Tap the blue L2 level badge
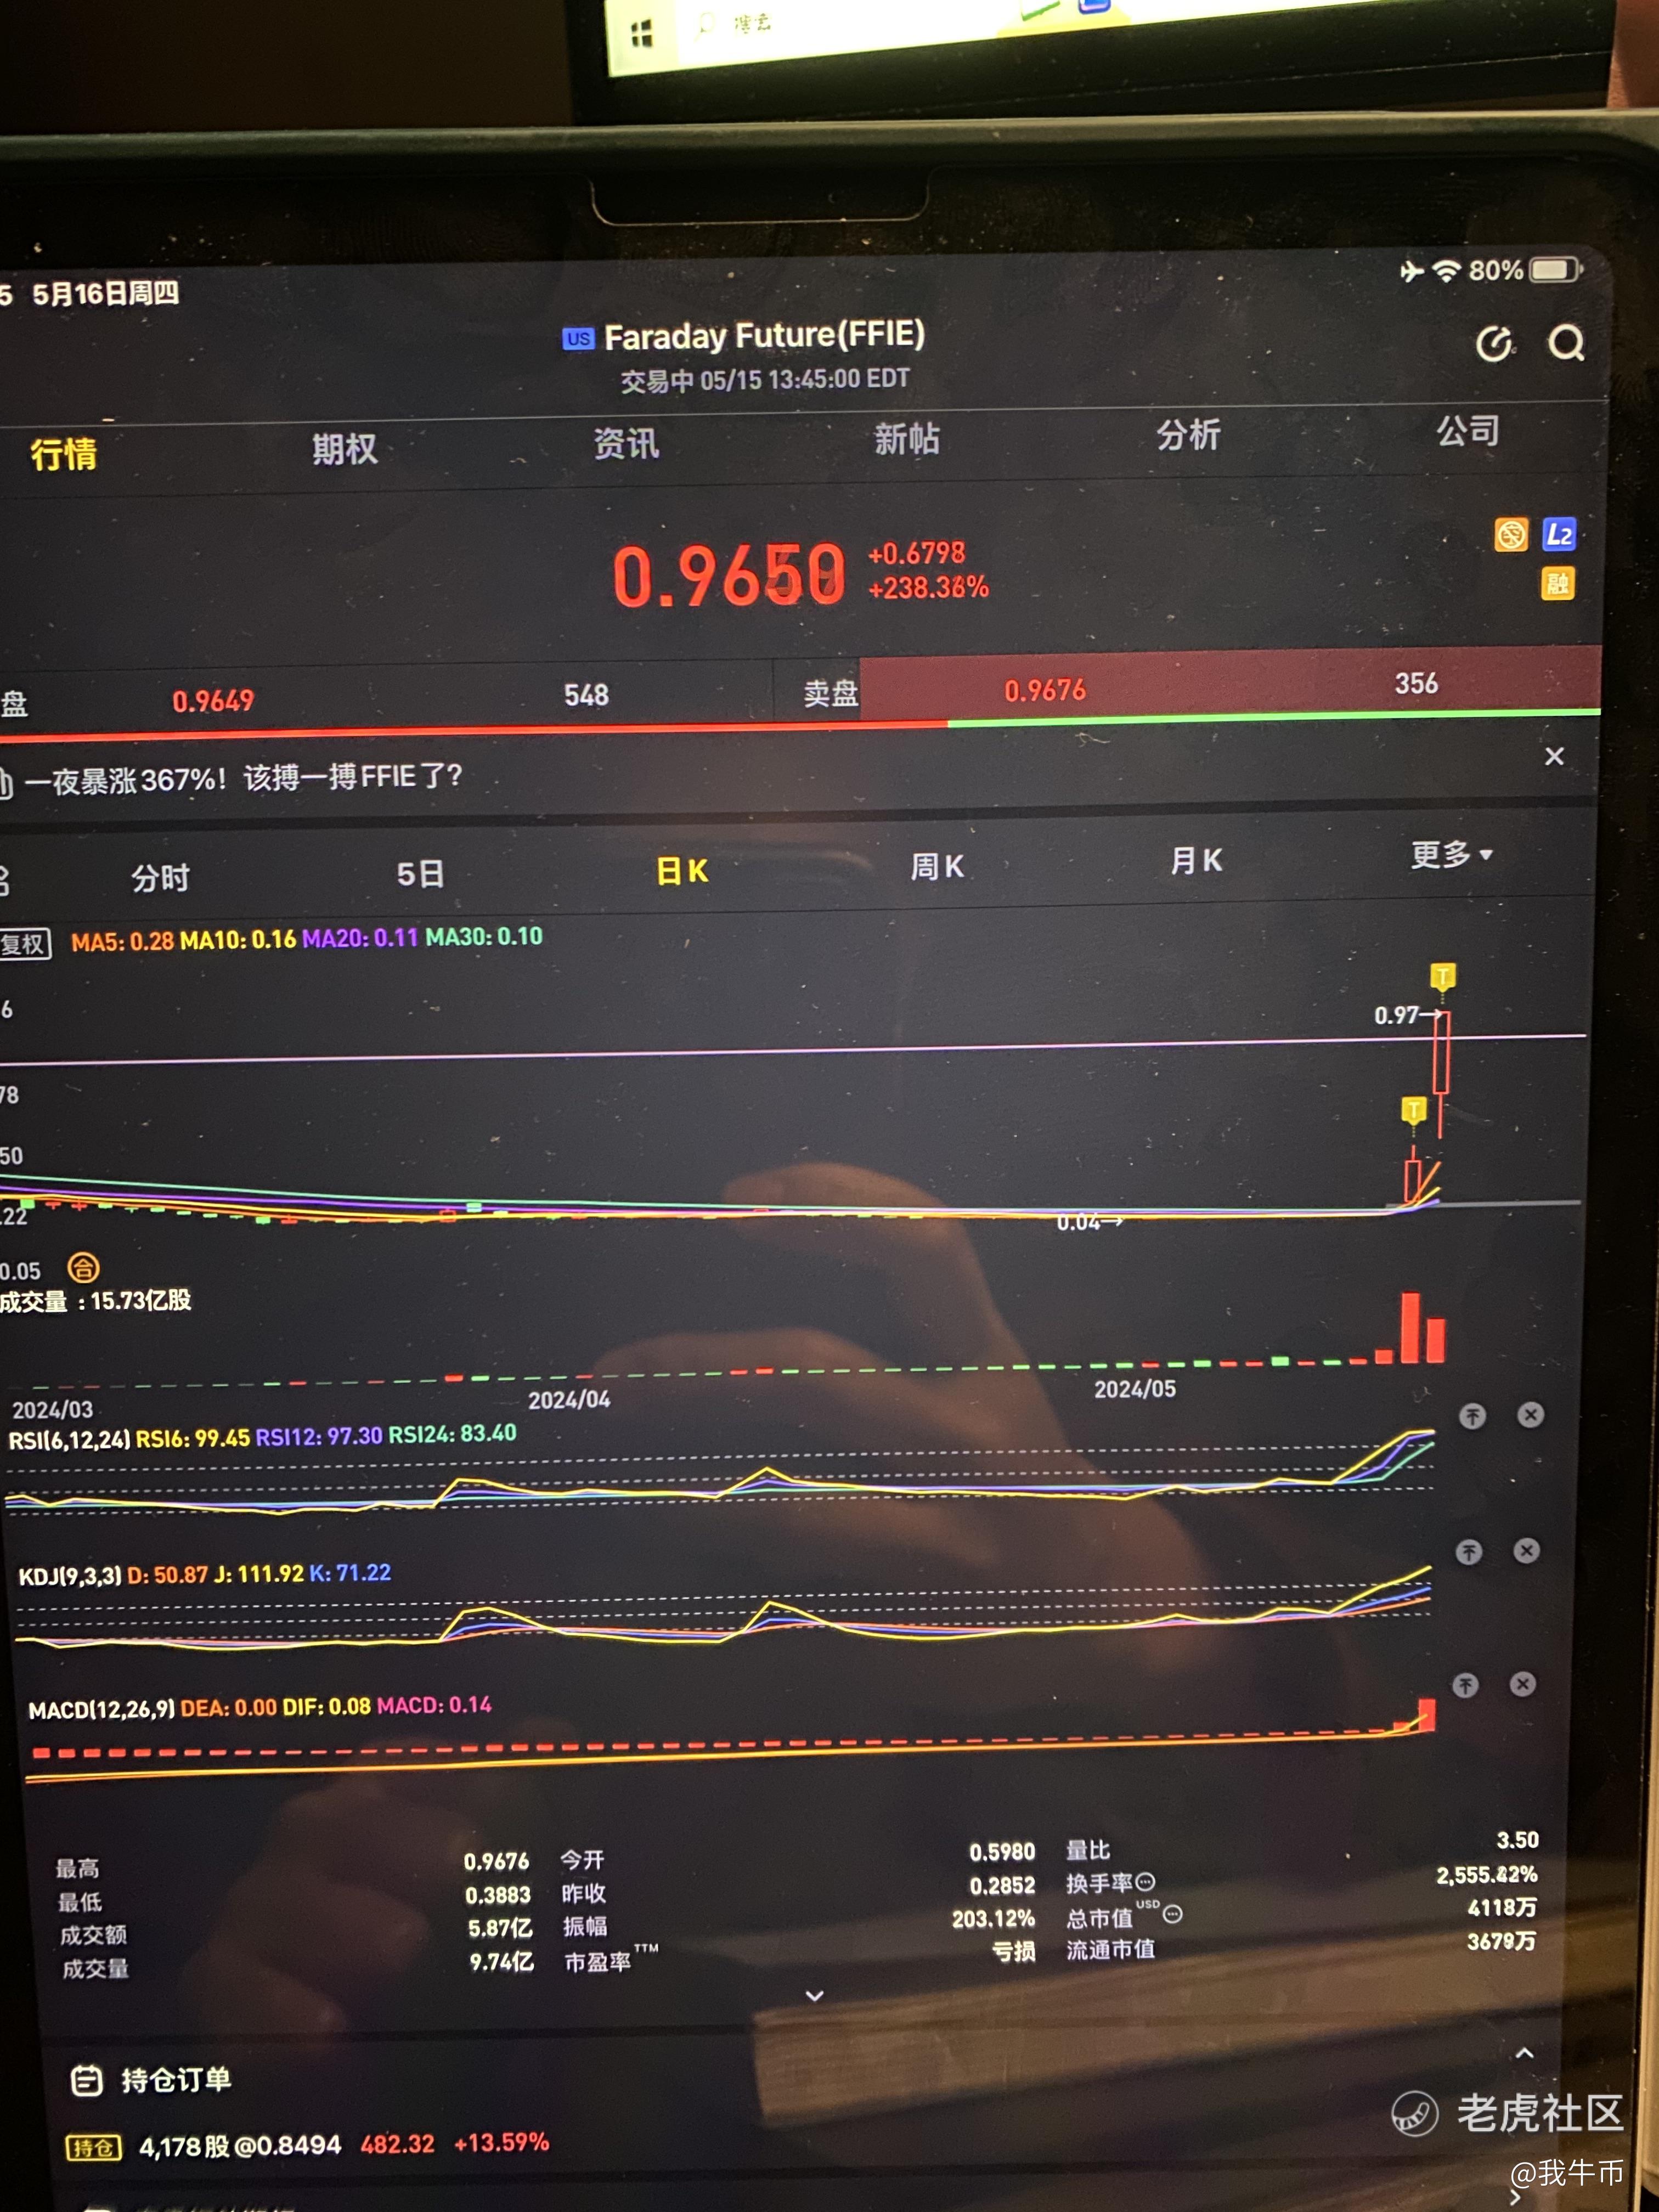The width and height of the screenshot is (1659, 2212). (1559, 534)
